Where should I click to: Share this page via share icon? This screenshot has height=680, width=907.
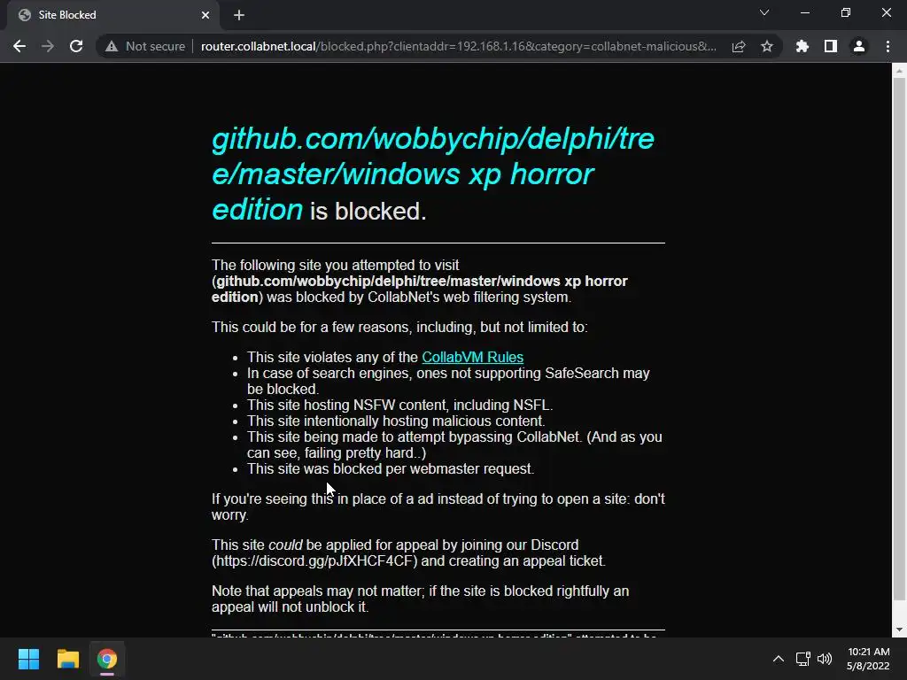point(739,46)
